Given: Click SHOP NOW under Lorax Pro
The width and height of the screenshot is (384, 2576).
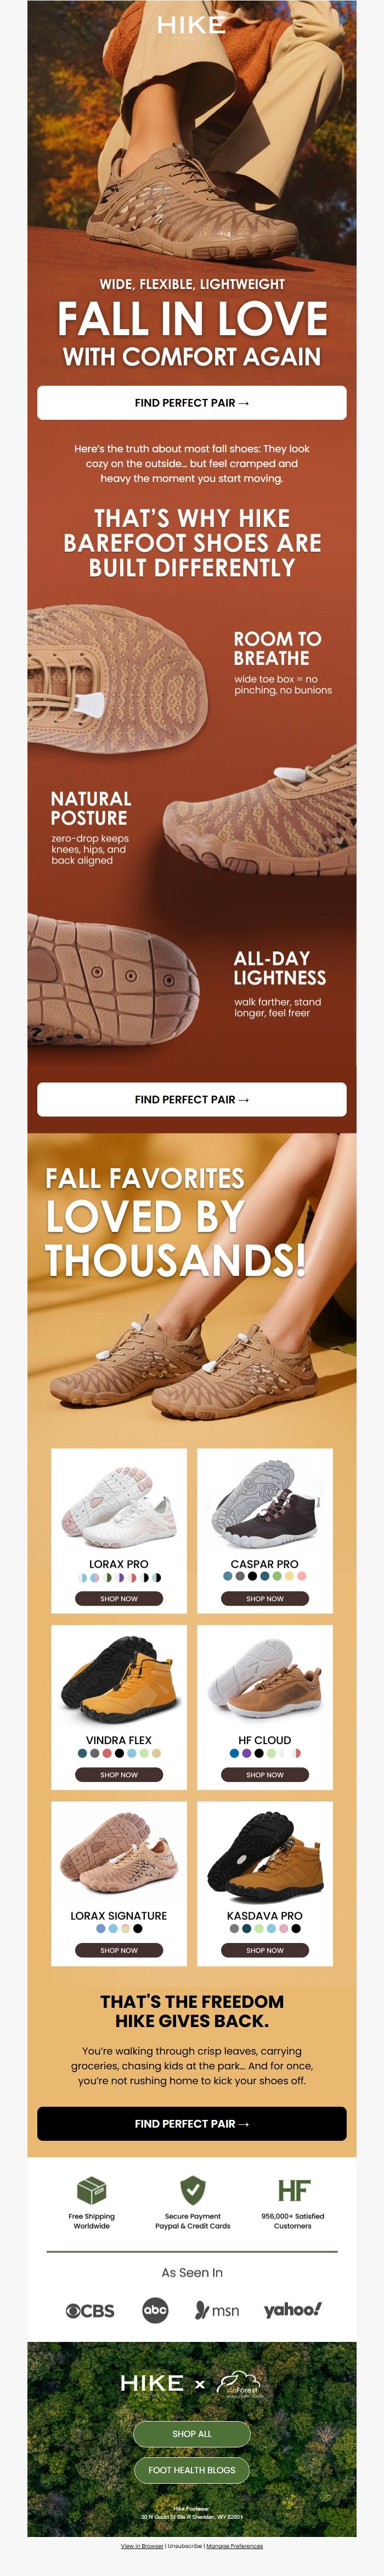Looking at the screenshot, I should pos(118,1598).
